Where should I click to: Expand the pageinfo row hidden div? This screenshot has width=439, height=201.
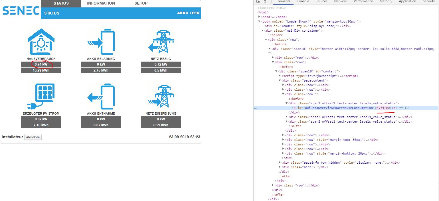(280, 163)
